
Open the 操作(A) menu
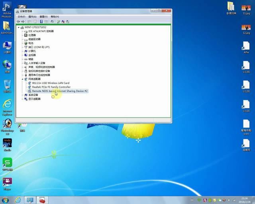[x=32, y=17]
